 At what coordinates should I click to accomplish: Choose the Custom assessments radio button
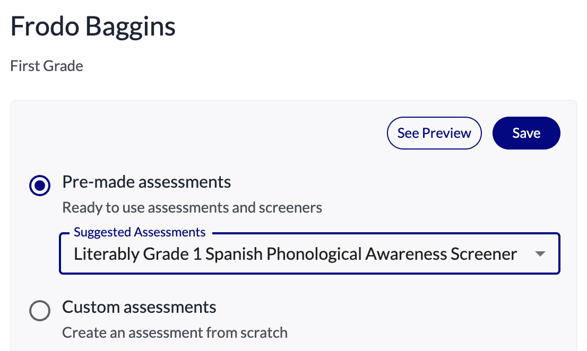[40, 311]
